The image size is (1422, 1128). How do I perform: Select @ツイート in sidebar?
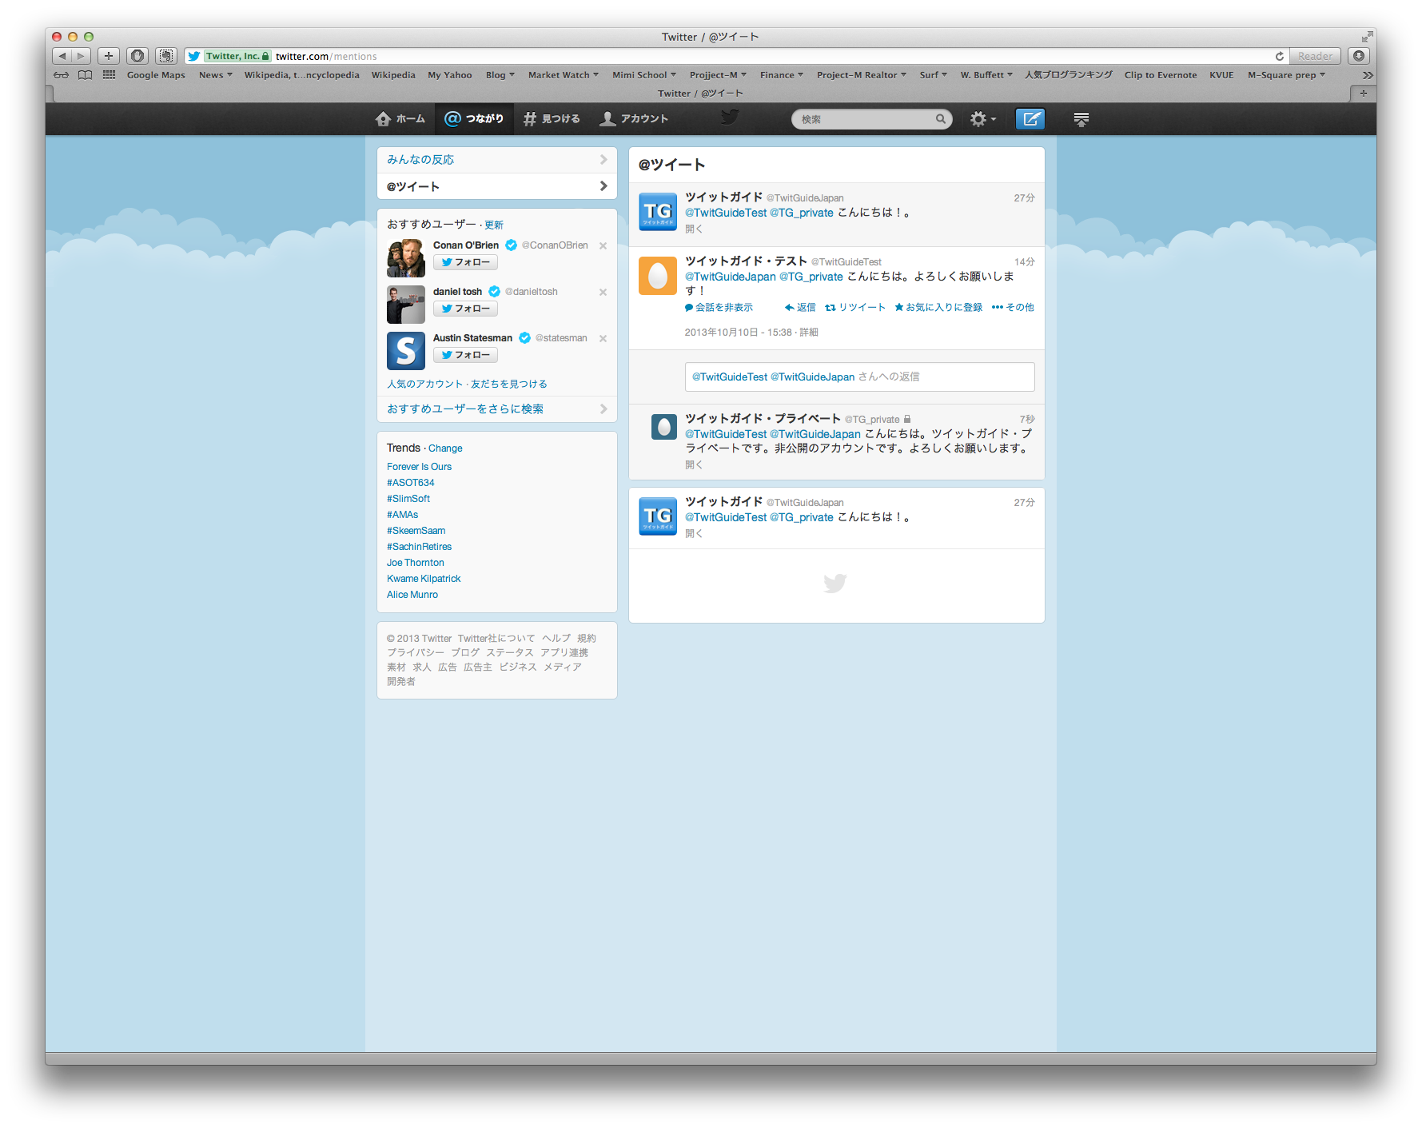496,186
